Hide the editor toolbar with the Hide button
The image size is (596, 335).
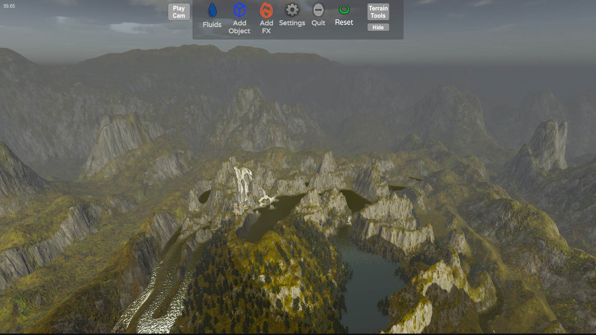pyautogui.click(x=378, y=27)
